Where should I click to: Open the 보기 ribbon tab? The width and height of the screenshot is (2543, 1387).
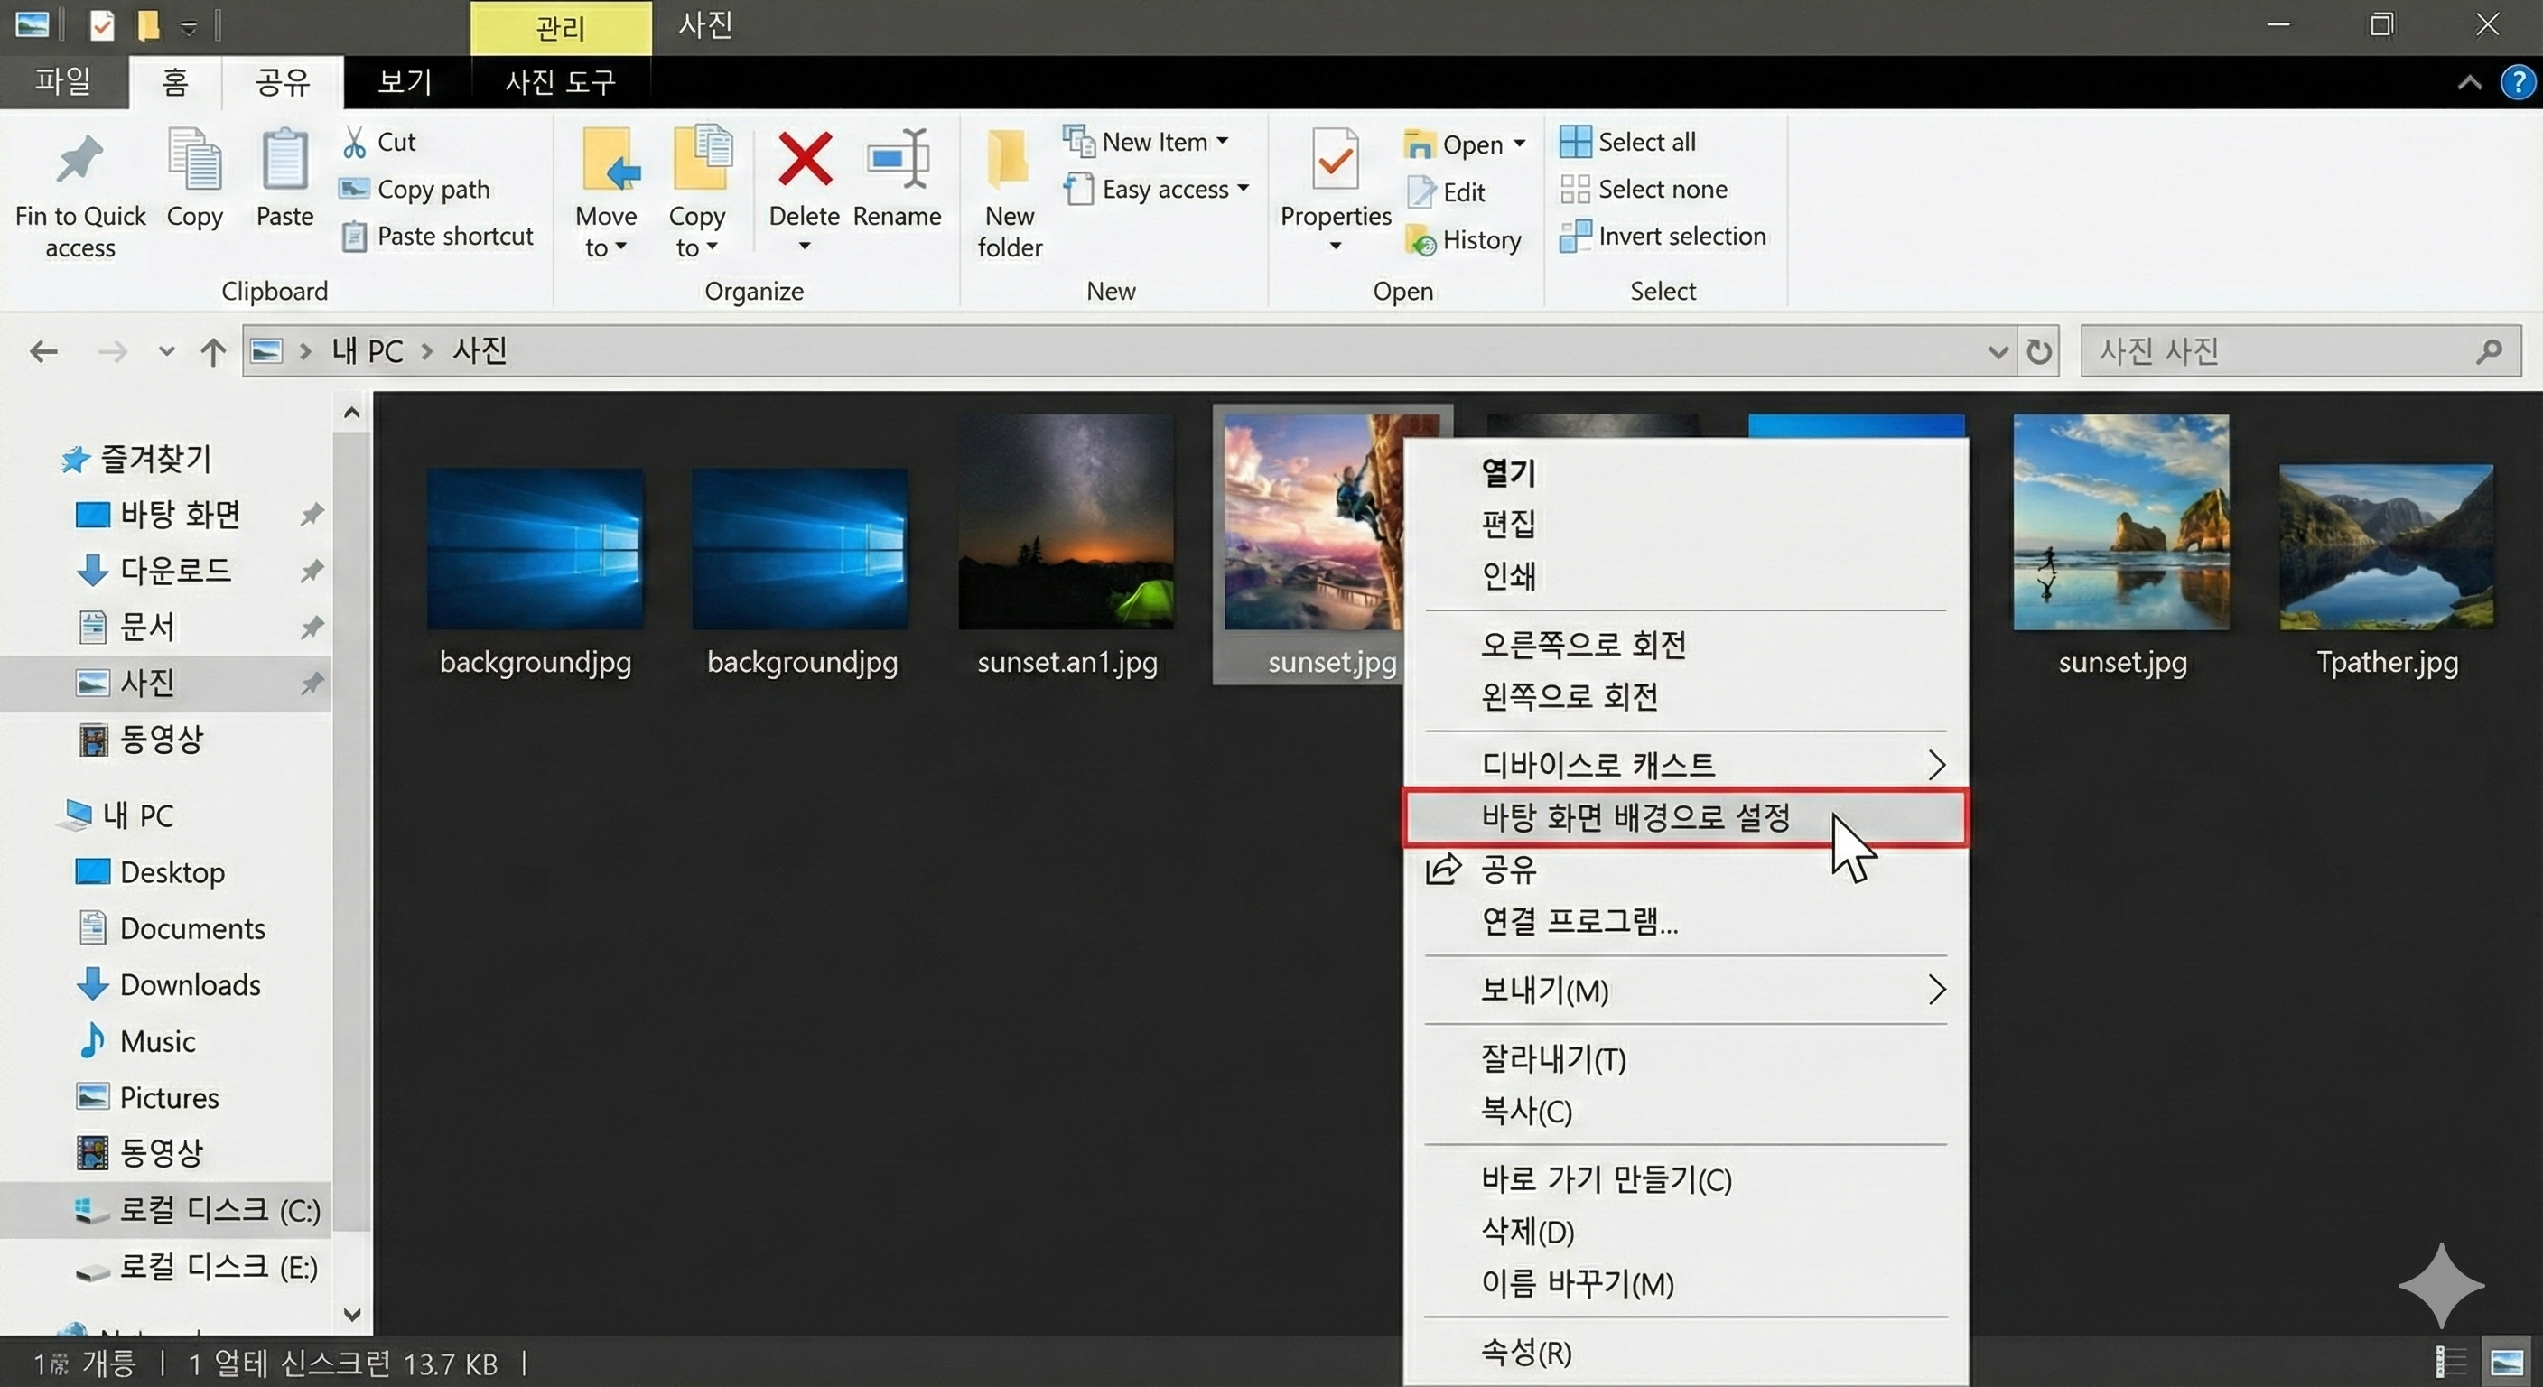[x=405, y=81]
